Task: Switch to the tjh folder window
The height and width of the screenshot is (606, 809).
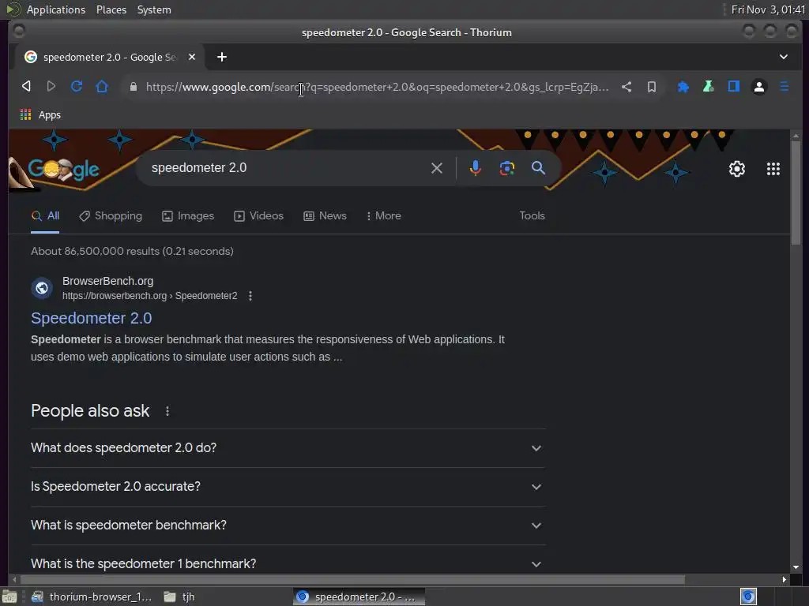Action: pyautogui.click(x=179, y=597)
